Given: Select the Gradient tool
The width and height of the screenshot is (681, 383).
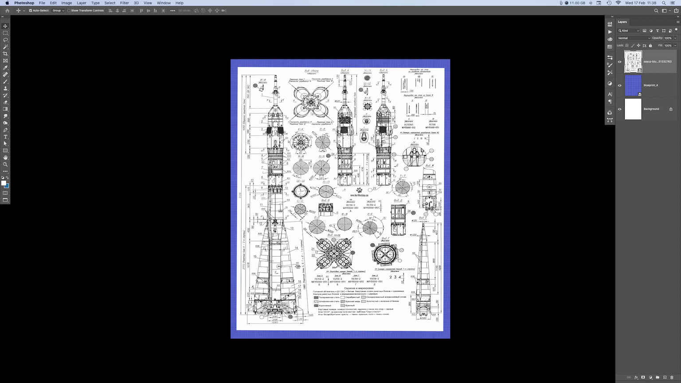Looking at the screenshot, I should [x=5, y=109].
